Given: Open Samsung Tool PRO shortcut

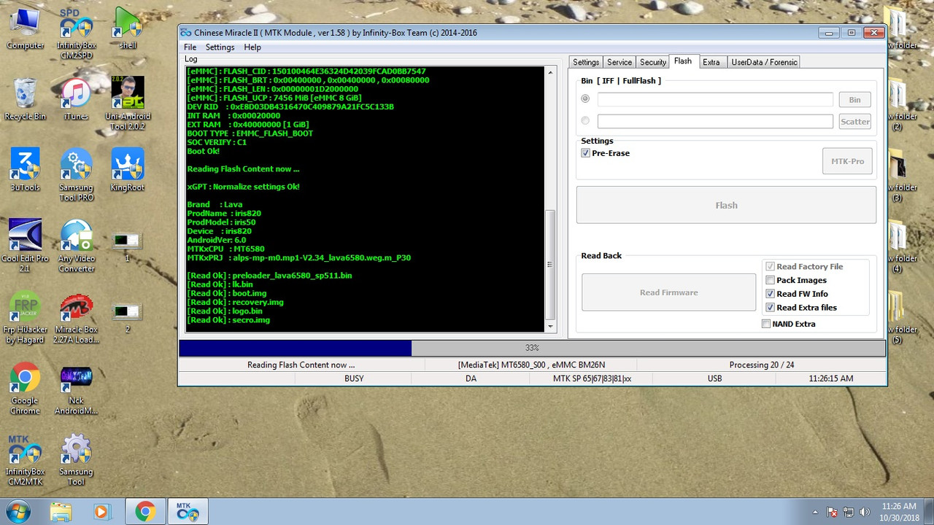Looking at the screenshot, I should coord(76,175).
